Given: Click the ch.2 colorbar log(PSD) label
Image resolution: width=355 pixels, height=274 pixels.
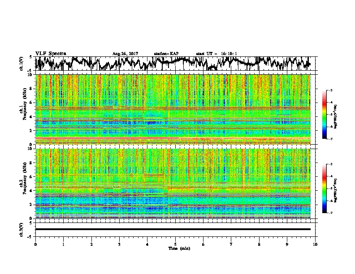Looking at the screenshot, I should 336,190.
